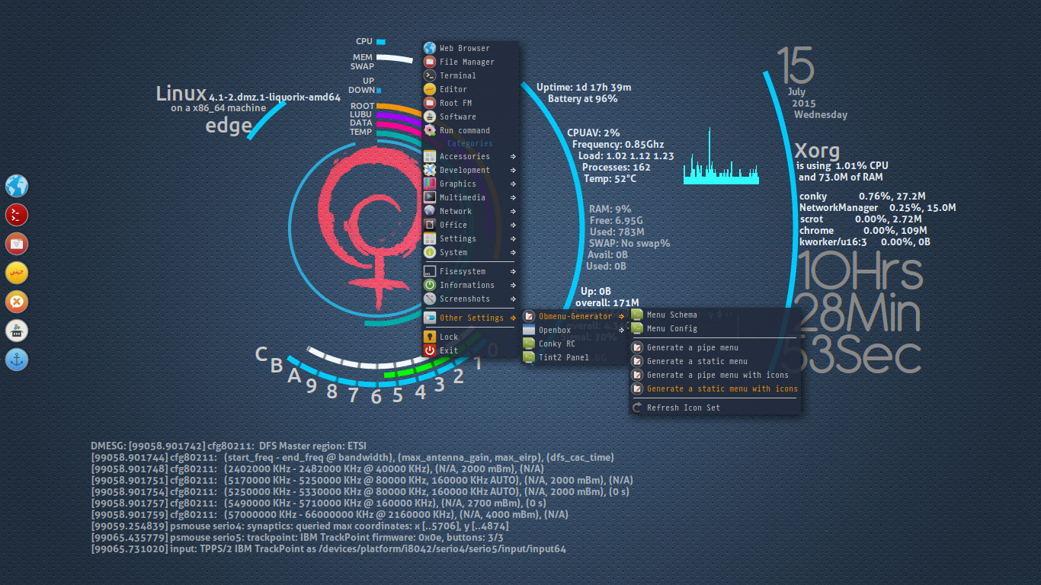
Task: Click the large 'Xorg' top process heading
Action: 817,150
